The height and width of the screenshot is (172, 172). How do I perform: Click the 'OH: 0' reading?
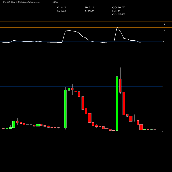116,11
